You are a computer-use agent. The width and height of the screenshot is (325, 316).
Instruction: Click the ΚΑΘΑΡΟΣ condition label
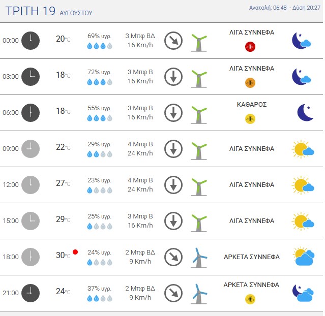coord(252,104)
